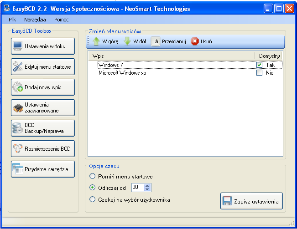
Task: Check default checkbox for Microsoft Windows xp
Action: tap(259, 73)
